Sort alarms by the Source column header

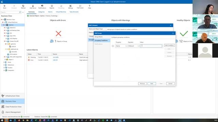(x=65, y=54)
